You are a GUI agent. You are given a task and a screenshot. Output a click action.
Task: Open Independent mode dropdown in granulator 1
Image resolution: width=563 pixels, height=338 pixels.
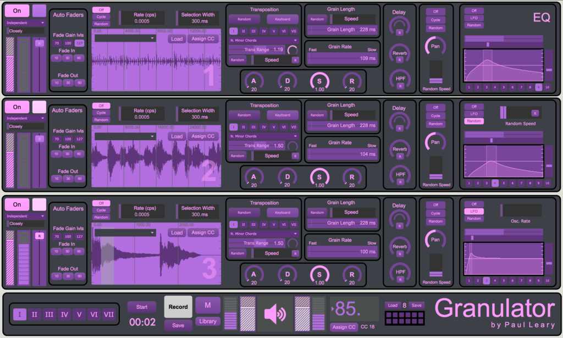[x=25, y=23]
